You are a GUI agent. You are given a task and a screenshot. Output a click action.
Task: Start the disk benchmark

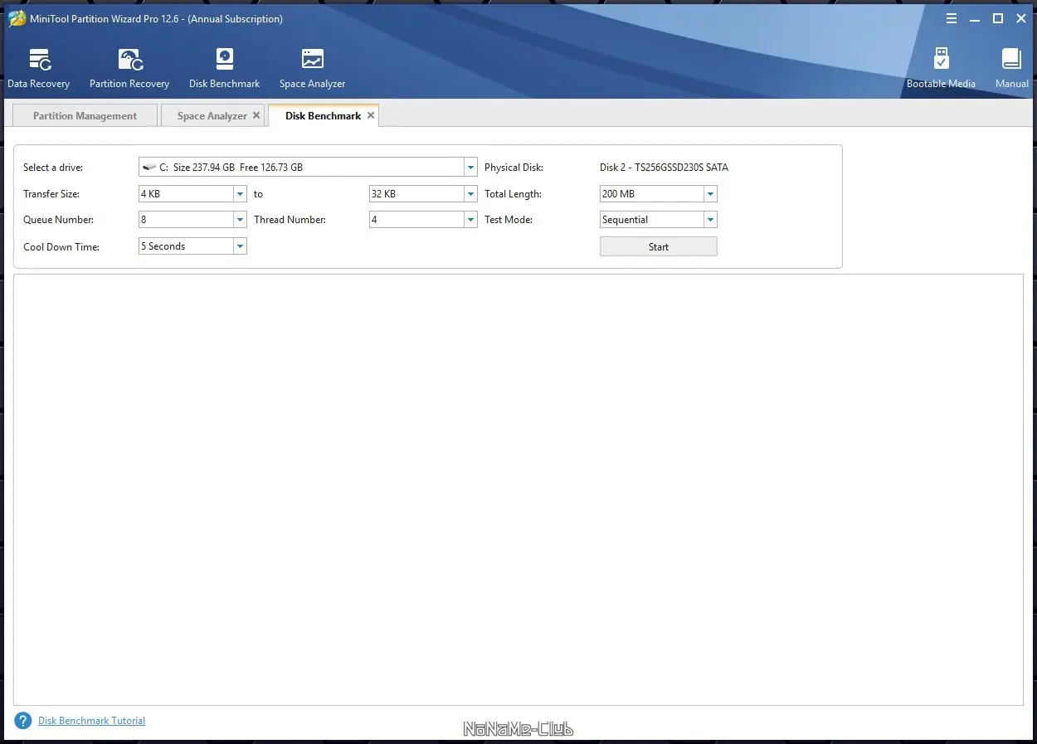659,246
